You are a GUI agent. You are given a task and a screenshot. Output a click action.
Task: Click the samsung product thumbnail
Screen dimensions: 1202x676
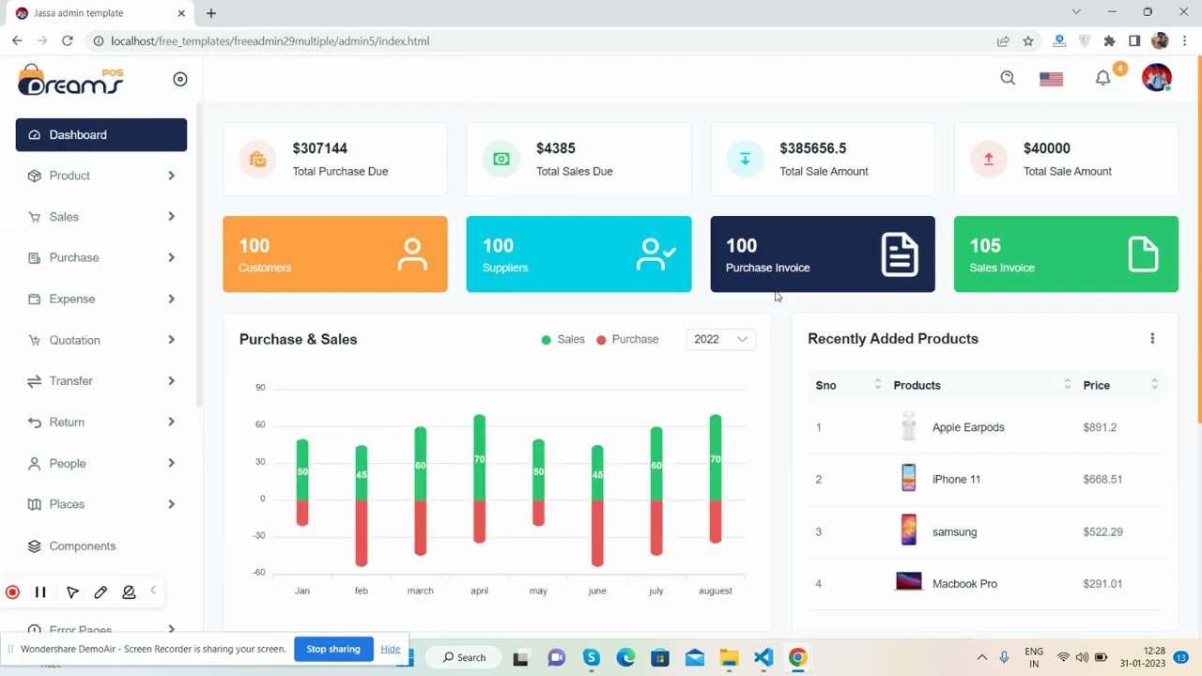point(908,530)
